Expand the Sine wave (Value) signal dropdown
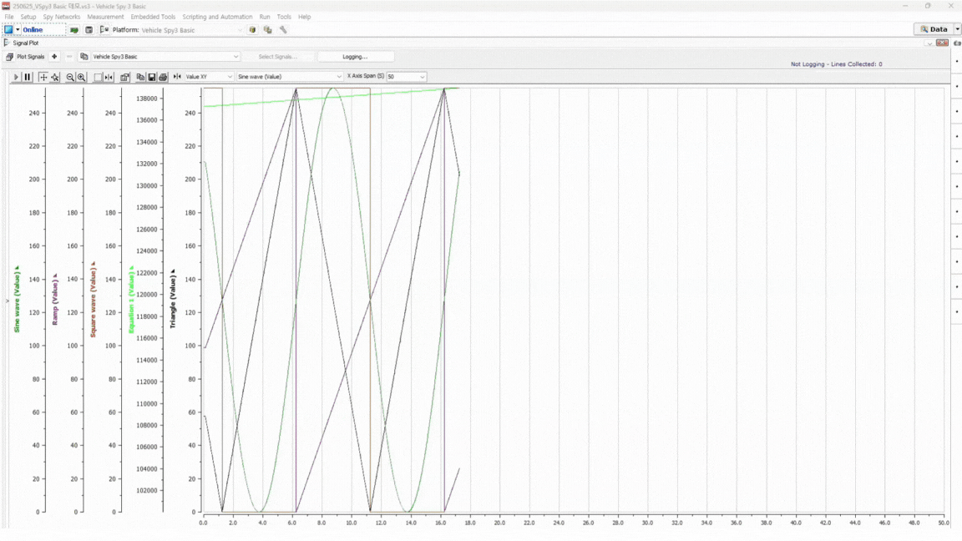The image size is (962, 541). tap(337, 77)
